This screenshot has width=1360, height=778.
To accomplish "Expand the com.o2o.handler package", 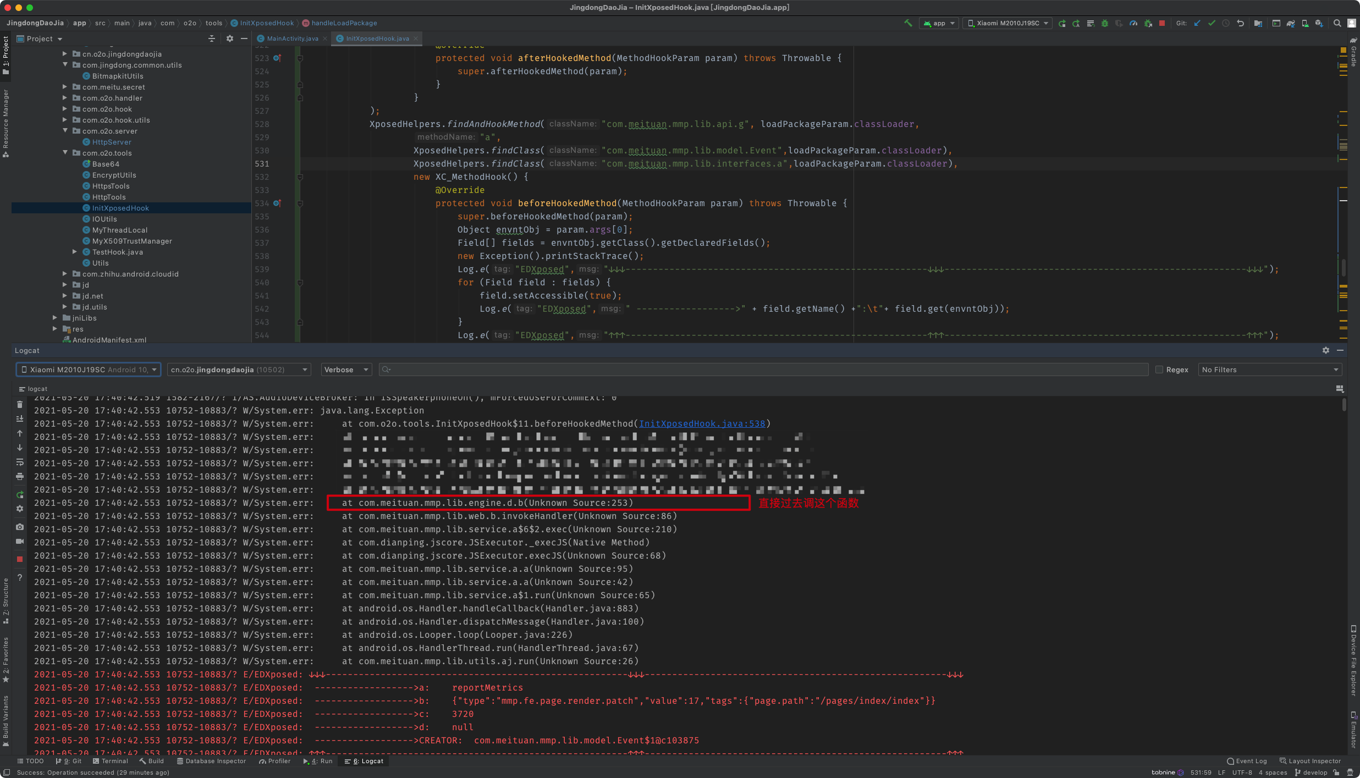I will (65, 98).
